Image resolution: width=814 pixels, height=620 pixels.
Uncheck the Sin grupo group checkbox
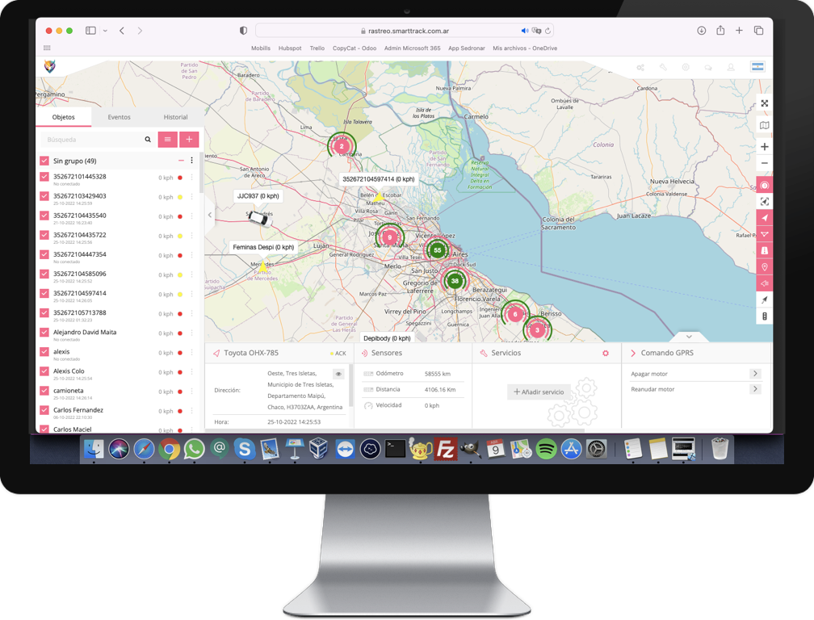click(44, 160)
